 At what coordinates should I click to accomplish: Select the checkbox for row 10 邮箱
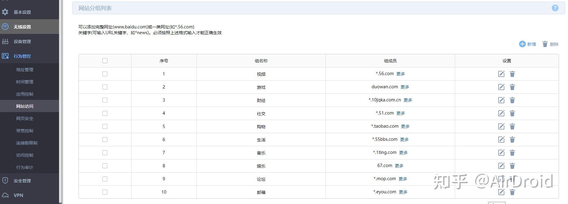tap(105, 192)
